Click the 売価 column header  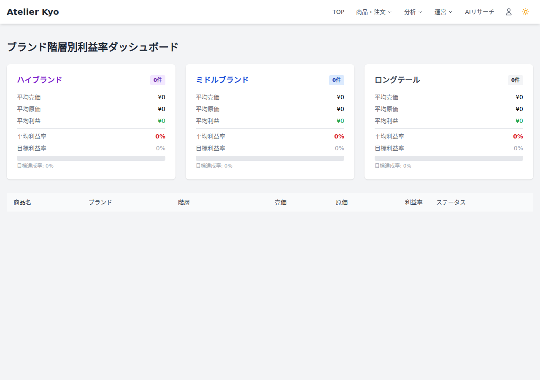pos(281,202)
